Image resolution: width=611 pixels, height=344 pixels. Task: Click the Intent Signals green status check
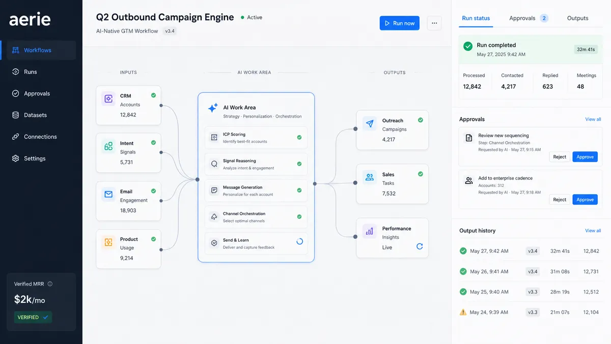pos(153,143)
